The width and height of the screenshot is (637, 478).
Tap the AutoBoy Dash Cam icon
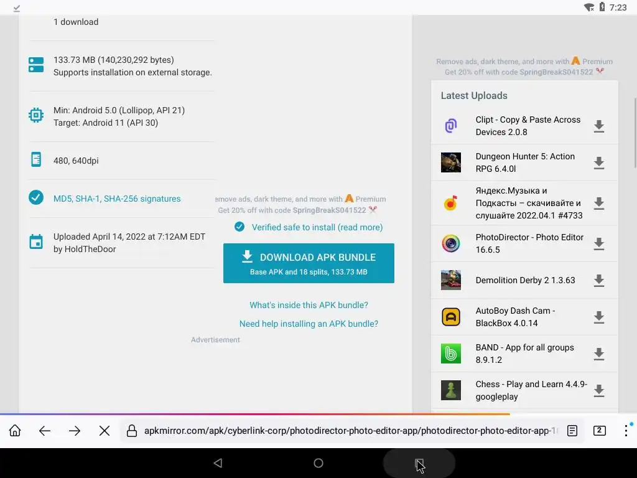[x=451, y=317]
